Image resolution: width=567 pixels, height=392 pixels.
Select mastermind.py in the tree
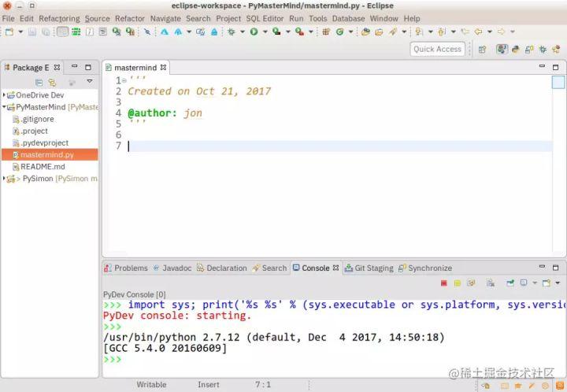pos(50,154)
